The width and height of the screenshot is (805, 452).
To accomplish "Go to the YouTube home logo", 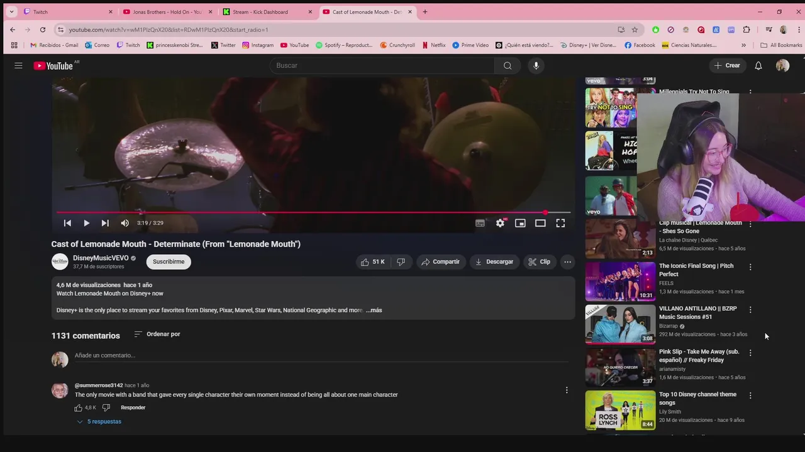I will pos(53,66).
